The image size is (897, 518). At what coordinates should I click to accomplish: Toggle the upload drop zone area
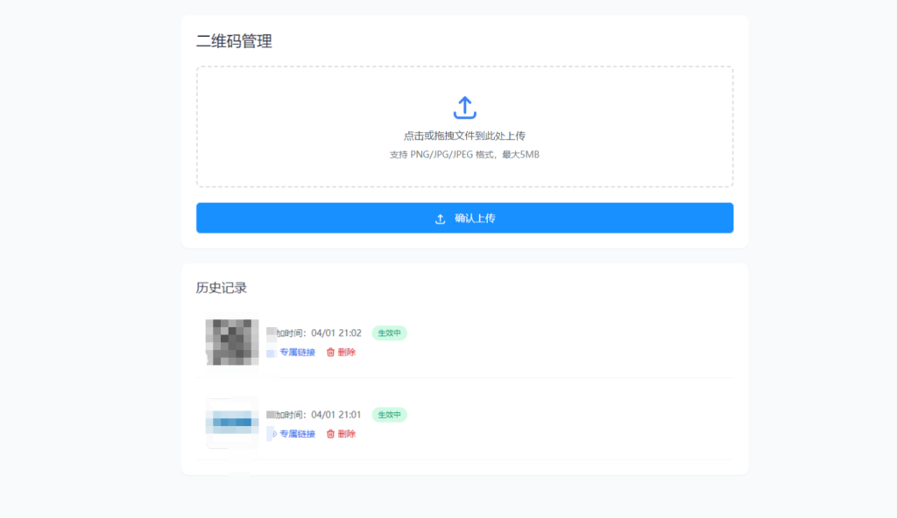tap(464, 127)
